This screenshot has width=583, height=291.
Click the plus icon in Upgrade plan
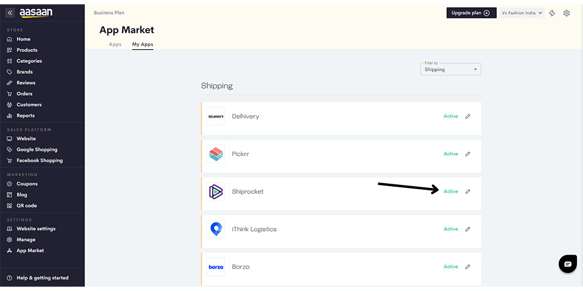[486, 13]
